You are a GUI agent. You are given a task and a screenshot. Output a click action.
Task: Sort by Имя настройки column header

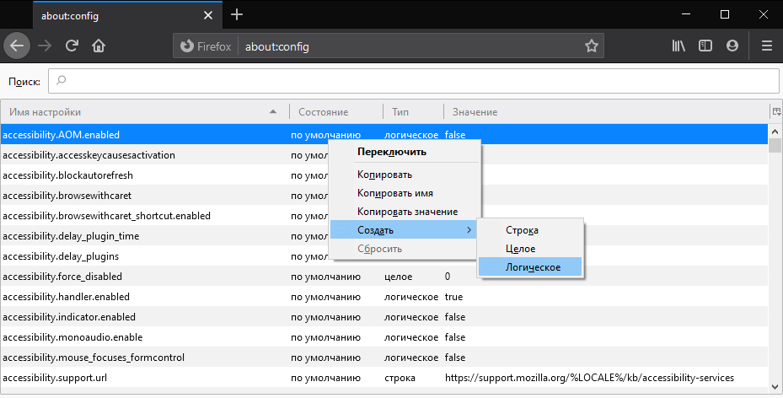click(145, 112)
